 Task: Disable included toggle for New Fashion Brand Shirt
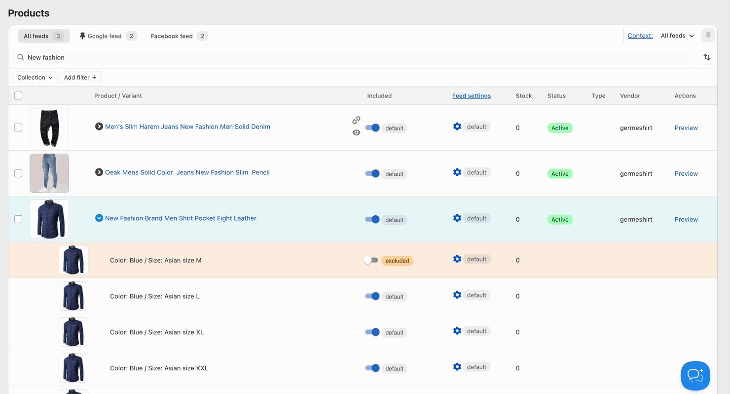tap(372, 219)
